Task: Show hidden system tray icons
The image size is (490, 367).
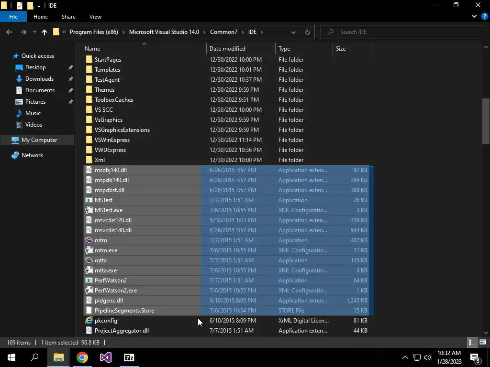Action: [x=405, y=357]
